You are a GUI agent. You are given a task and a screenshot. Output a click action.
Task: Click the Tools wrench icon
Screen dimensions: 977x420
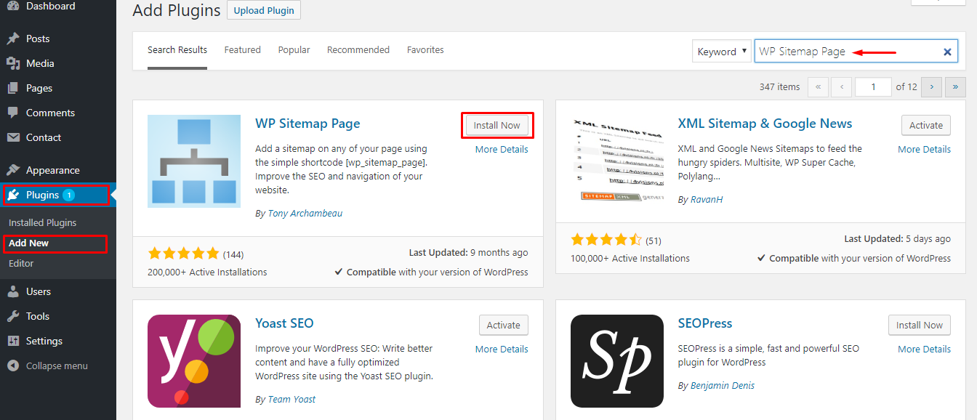(x=13, y=316)
